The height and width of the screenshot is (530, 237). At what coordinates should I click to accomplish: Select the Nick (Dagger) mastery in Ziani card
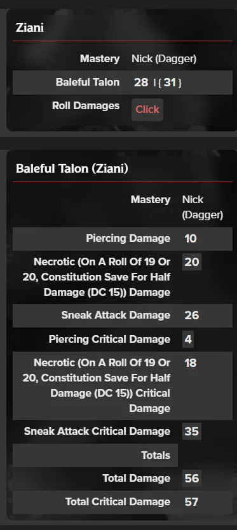coord(164,59)
